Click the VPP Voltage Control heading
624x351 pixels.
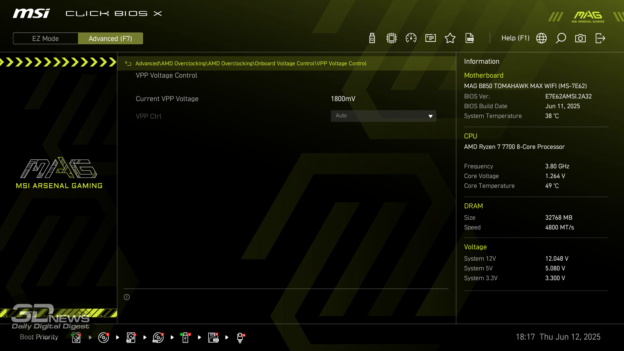pos(166,75)
